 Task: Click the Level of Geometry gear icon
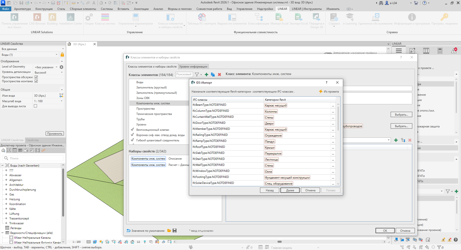(61, 67)
